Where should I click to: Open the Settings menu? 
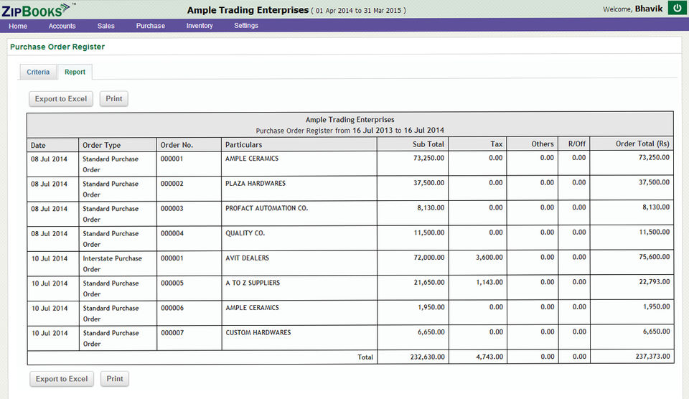click(x=246, y=26)
